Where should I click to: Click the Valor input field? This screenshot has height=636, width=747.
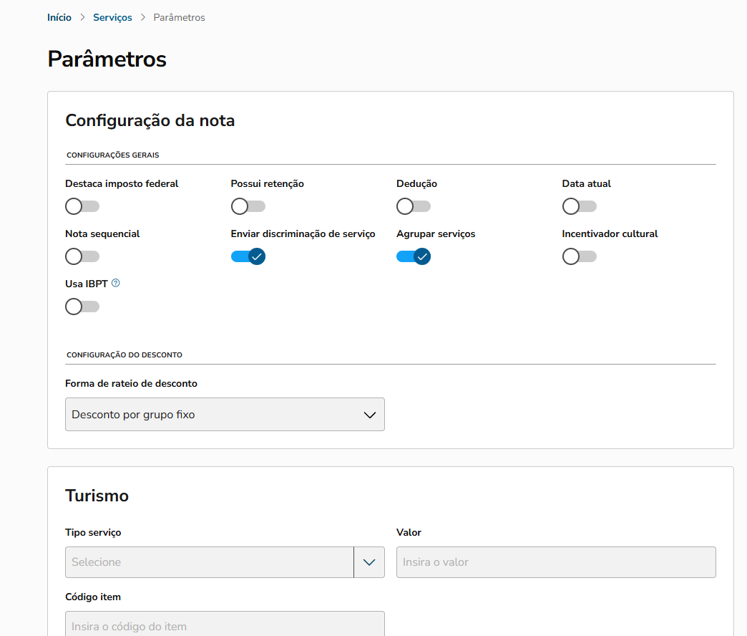[x=556, y=562]
